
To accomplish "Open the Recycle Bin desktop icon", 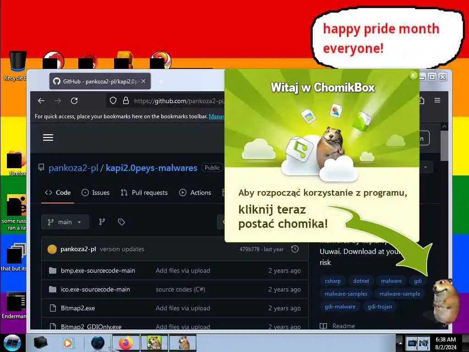I will (17, 66).
